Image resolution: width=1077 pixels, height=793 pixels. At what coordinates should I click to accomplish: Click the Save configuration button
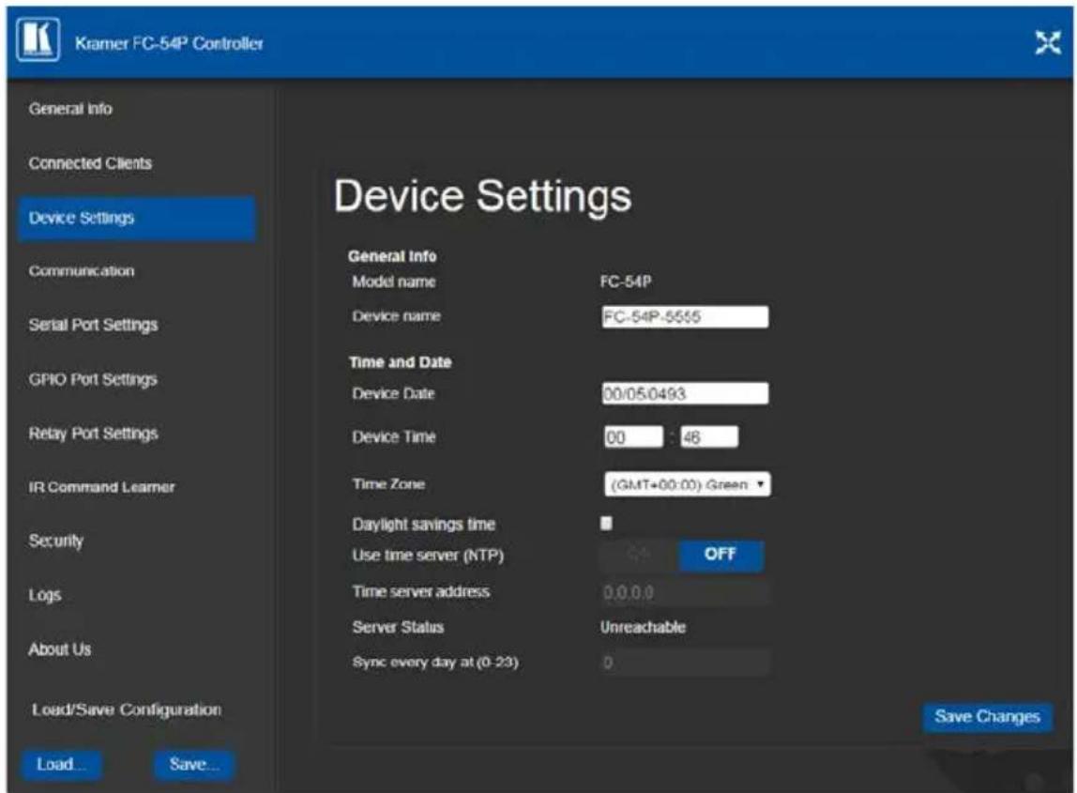(193, 764)
